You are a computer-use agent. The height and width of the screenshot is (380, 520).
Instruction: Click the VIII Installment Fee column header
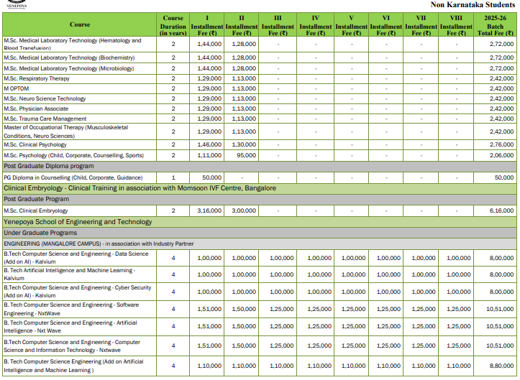click(x=456, y=25)
